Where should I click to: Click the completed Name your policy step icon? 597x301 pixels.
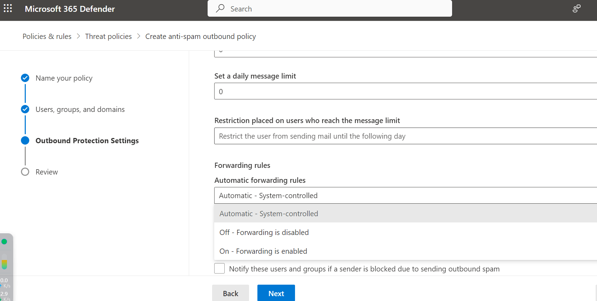pyautogui.click(x=25, y=78)
